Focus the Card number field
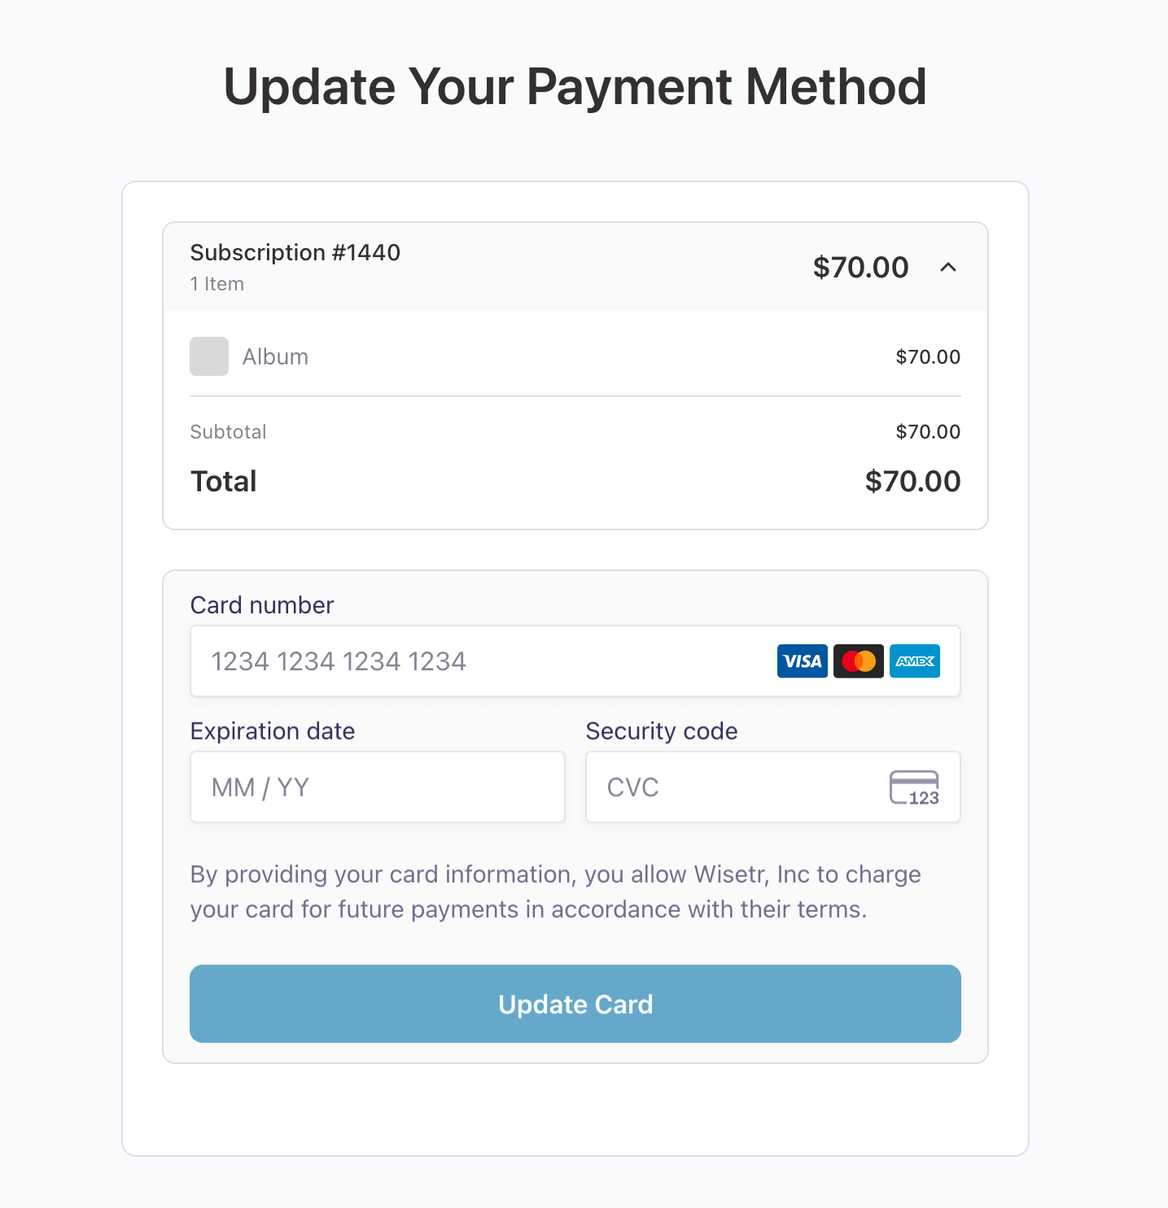 pos(480,661)
